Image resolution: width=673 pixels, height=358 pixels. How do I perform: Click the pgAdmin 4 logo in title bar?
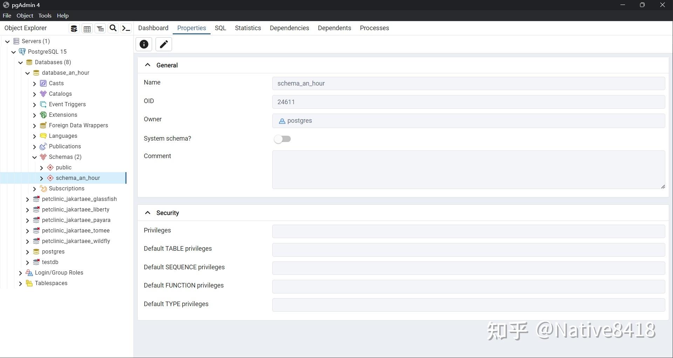point(6,5)
